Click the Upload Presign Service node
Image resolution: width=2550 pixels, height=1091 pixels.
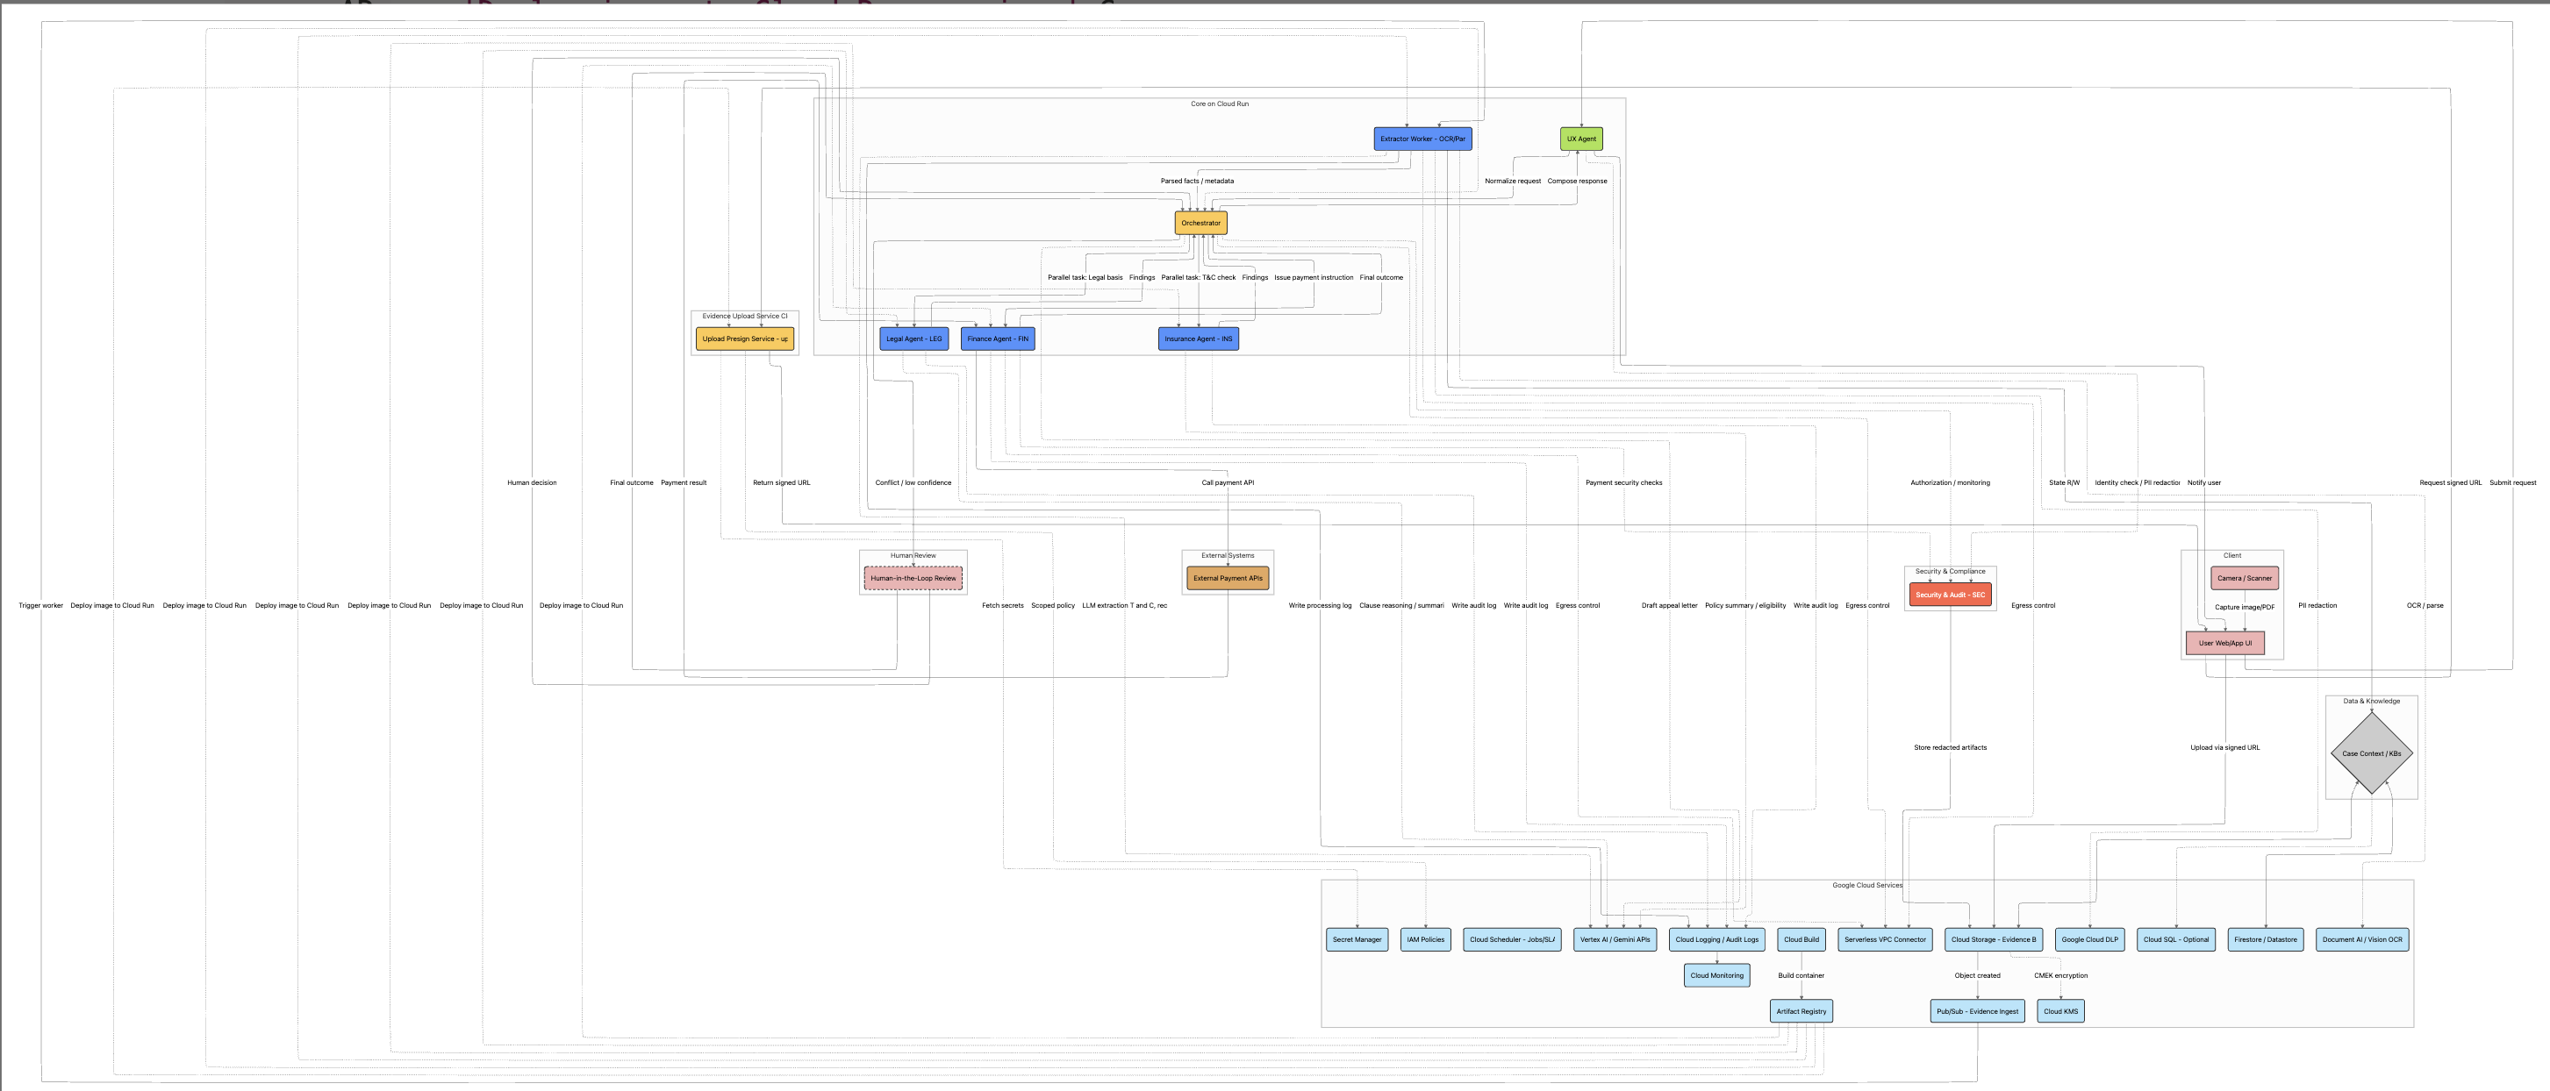coord(744,339)
